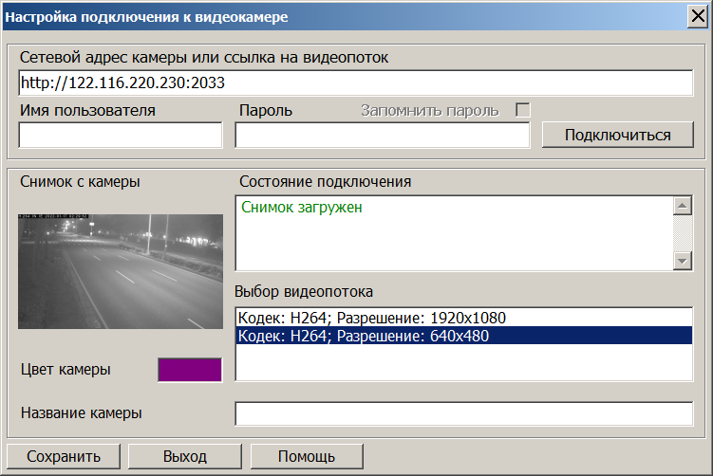Screen dimensions: 713x476
Task: Open 'Помощь' help button
Action: point(307,456)
